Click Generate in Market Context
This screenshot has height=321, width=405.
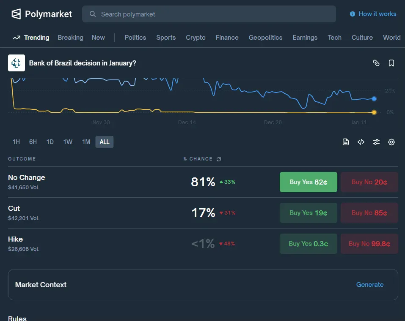point(369,285)
